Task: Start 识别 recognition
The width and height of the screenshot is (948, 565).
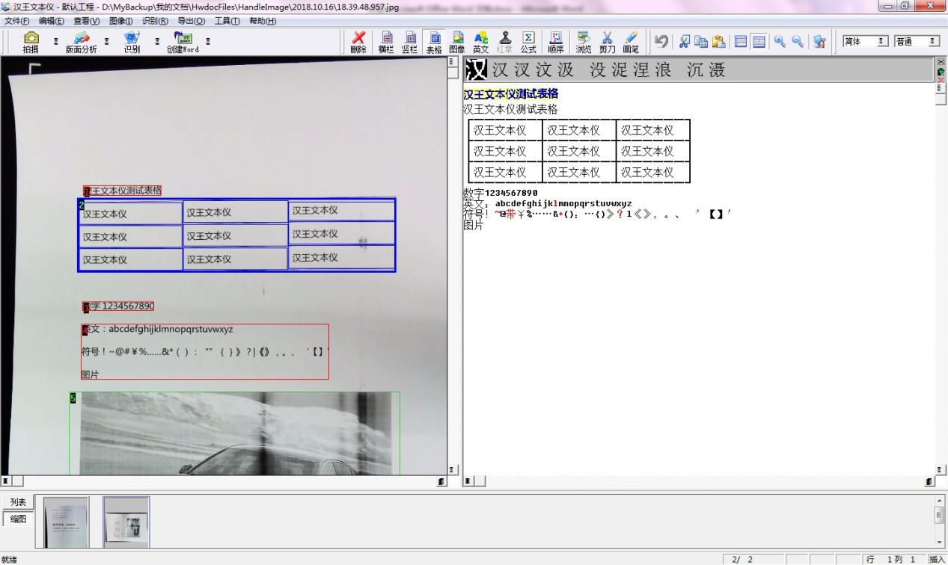Action: pos(132,42)
